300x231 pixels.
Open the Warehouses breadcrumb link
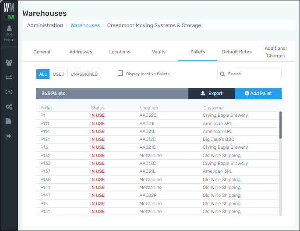coord(85,25)
